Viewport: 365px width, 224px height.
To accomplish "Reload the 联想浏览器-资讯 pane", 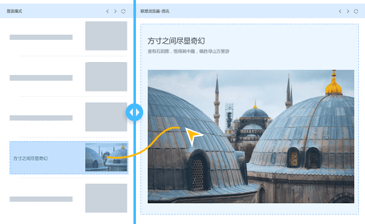I will coord(355,11).
